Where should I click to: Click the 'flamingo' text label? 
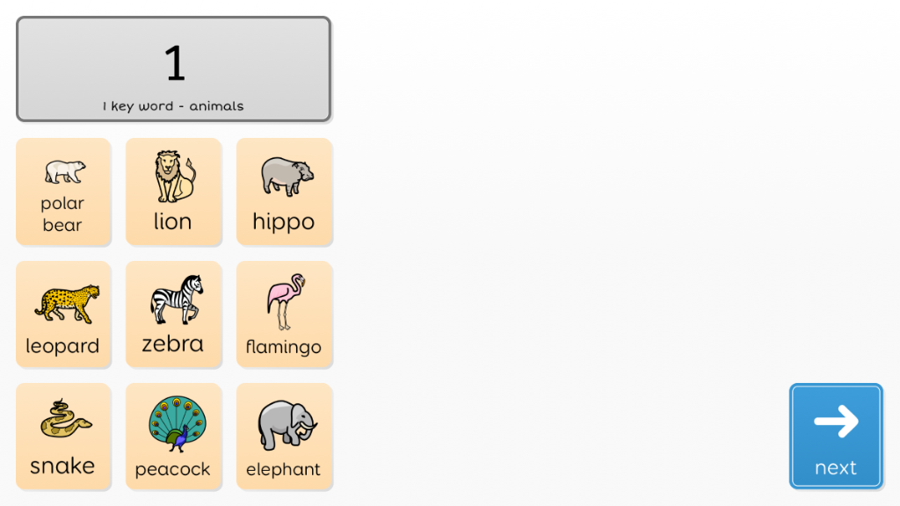coord(284,347)
